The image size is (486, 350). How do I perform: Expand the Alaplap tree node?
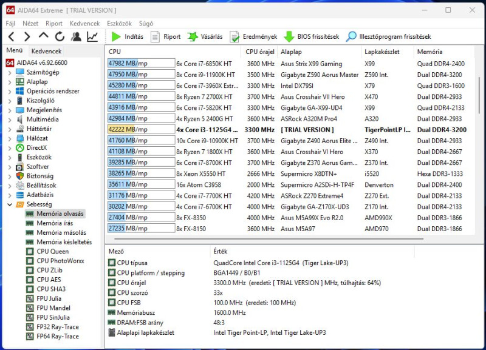pyautogui.click(x=10, y=82)
